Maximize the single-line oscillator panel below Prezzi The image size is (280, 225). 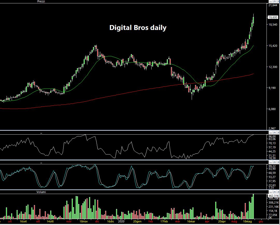coord(275,133)
